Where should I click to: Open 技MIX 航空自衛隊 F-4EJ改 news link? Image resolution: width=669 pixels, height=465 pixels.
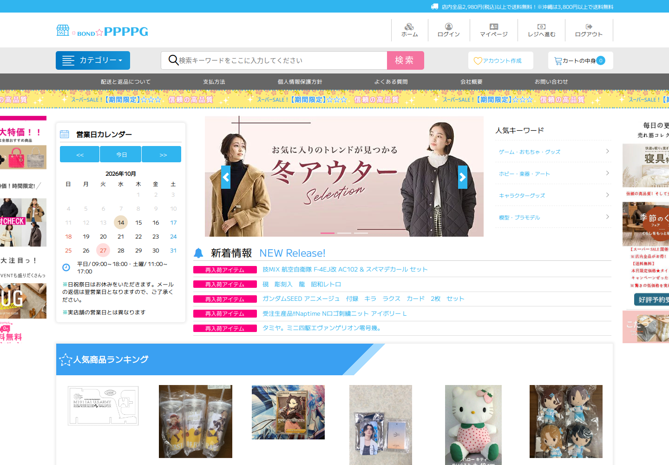[x=345, y=269]
